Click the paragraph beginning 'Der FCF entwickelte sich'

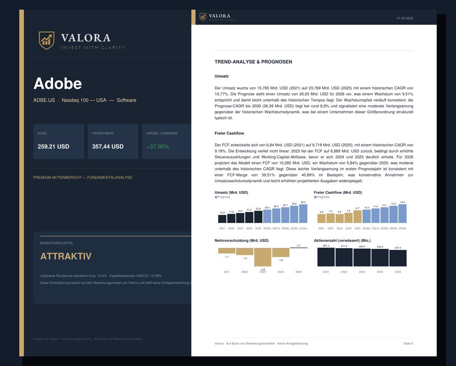[314, 163]
